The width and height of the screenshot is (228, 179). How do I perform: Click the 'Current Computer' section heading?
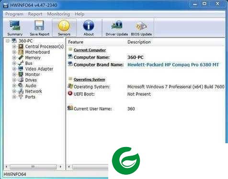[x=90, y=50]
